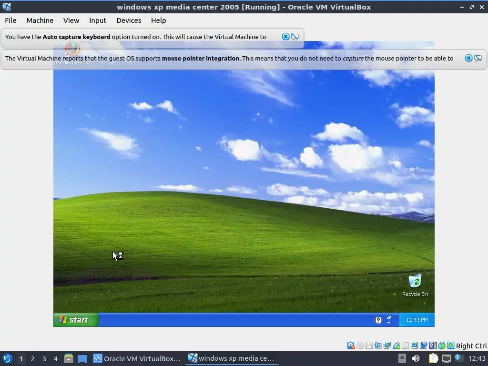Open the clipboard manager tray icon
Image resolution: width=488 pixels, height=366 pixels.
click(433, 358)
